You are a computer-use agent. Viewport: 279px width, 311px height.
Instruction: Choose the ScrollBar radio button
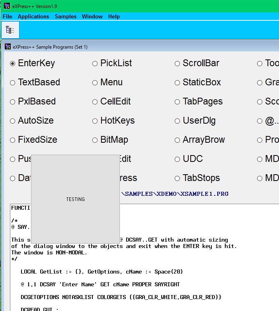[177, 63]
